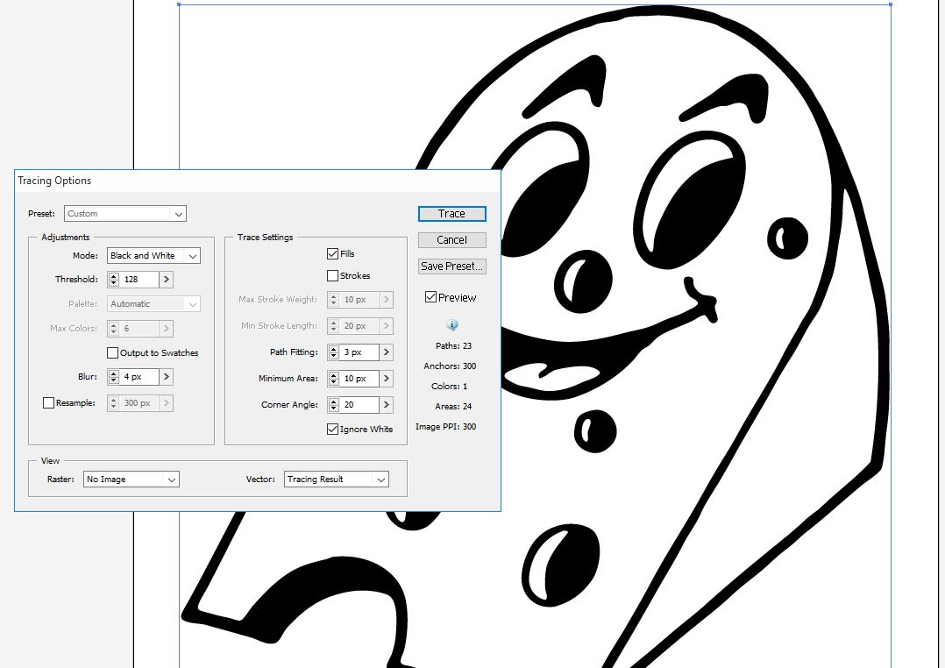Viewport: 945px width, 668px height.
Task: Disable the Ignore White checkbox
Action: pos(332,430)
